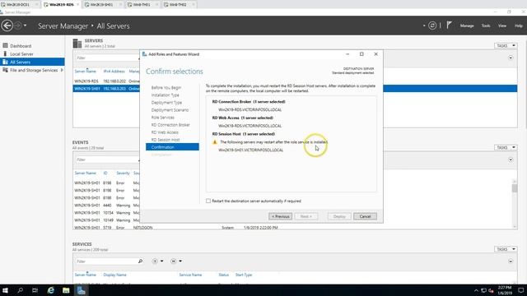The height and width of the screenshot is (296, 527).
Task: Open Task View on the taskbar
Action: (35, 290)
